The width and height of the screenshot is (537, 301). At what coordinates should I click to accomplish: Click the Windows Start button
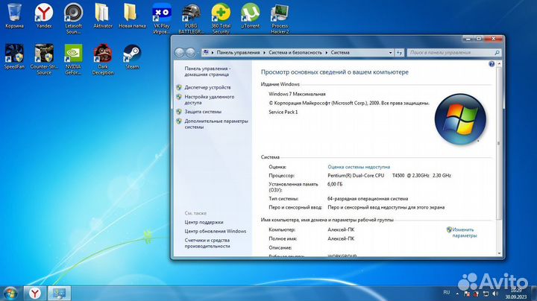[10, 293]
